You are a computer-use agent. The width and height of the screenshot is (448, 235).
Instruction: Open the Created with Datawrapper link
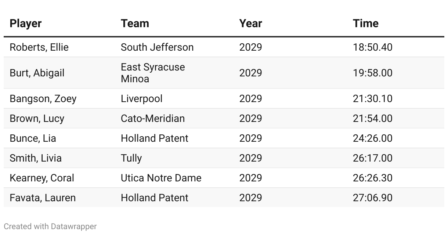point(50,227)
